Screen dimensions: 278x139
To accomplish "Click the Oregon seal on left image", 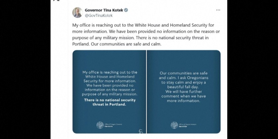I will (x=100, y=125).
